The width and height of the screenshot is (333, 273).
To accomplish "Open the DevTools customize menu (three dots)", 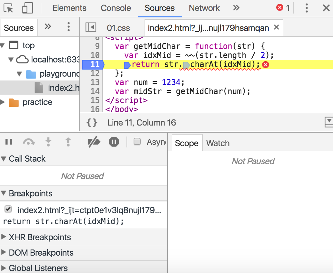I will 307,8.
